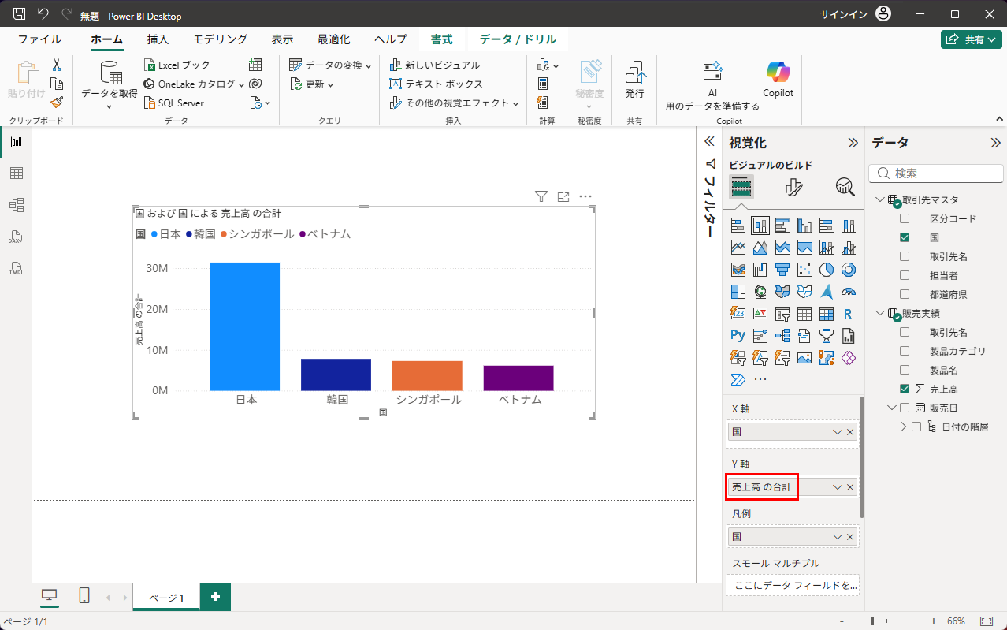The image size is (1007, 630).
Task: Click the orange シンガポール bar in chart
Action: [x=427, y=375]
